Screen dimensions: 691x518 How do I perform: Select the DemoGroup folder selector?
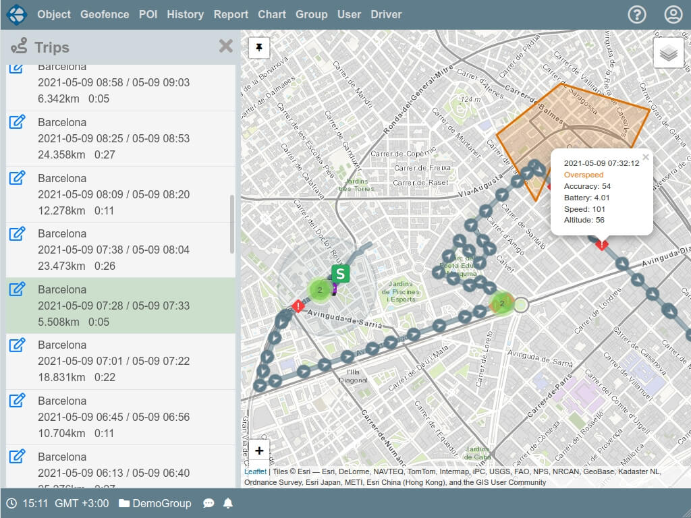(155, 503)
